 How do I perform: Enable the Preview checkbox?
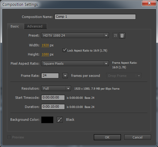[9, 137]
